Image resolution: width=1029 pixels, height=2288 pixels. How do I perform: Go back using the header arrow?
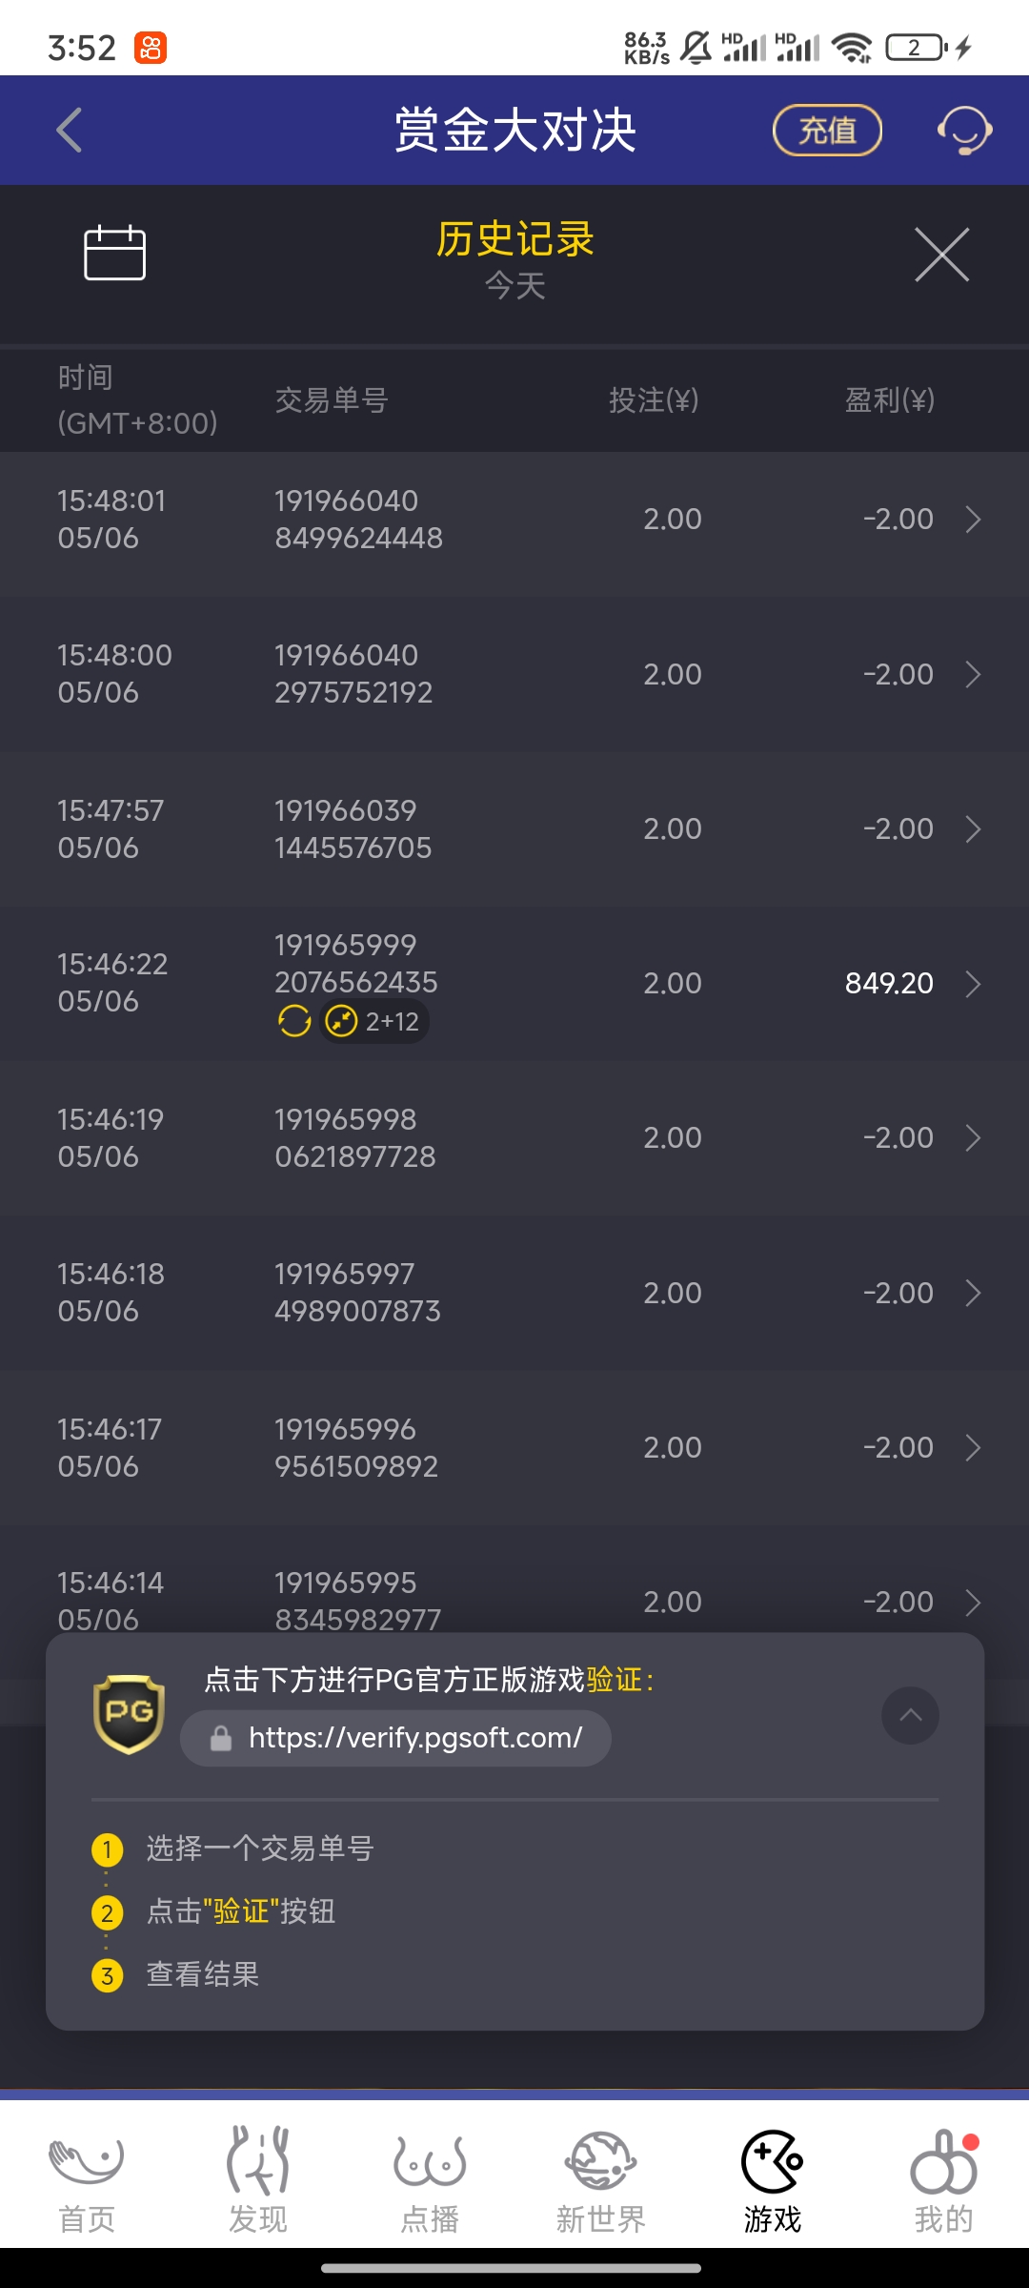coord(69,131)
